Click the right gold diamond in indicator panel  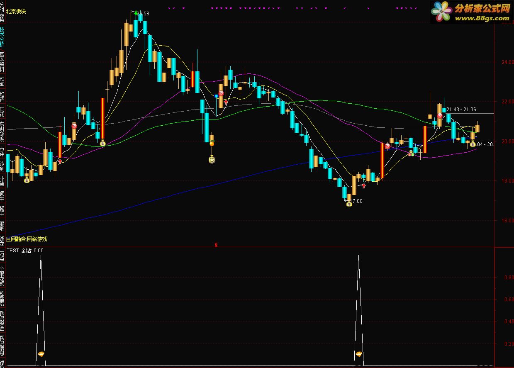pyautogui.click(x=359, y=354)
